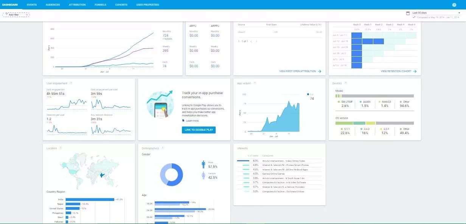Image resolution: width=466 pixels, height=224 pixels.
Task: Click the India bar in Country/Region chart
Action: 90,199
